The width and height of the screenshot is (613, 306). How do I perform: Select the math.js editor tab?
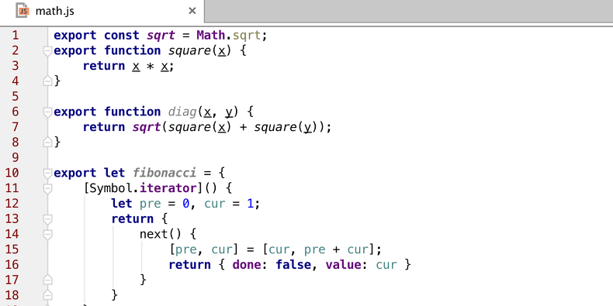tap(102, 11)
